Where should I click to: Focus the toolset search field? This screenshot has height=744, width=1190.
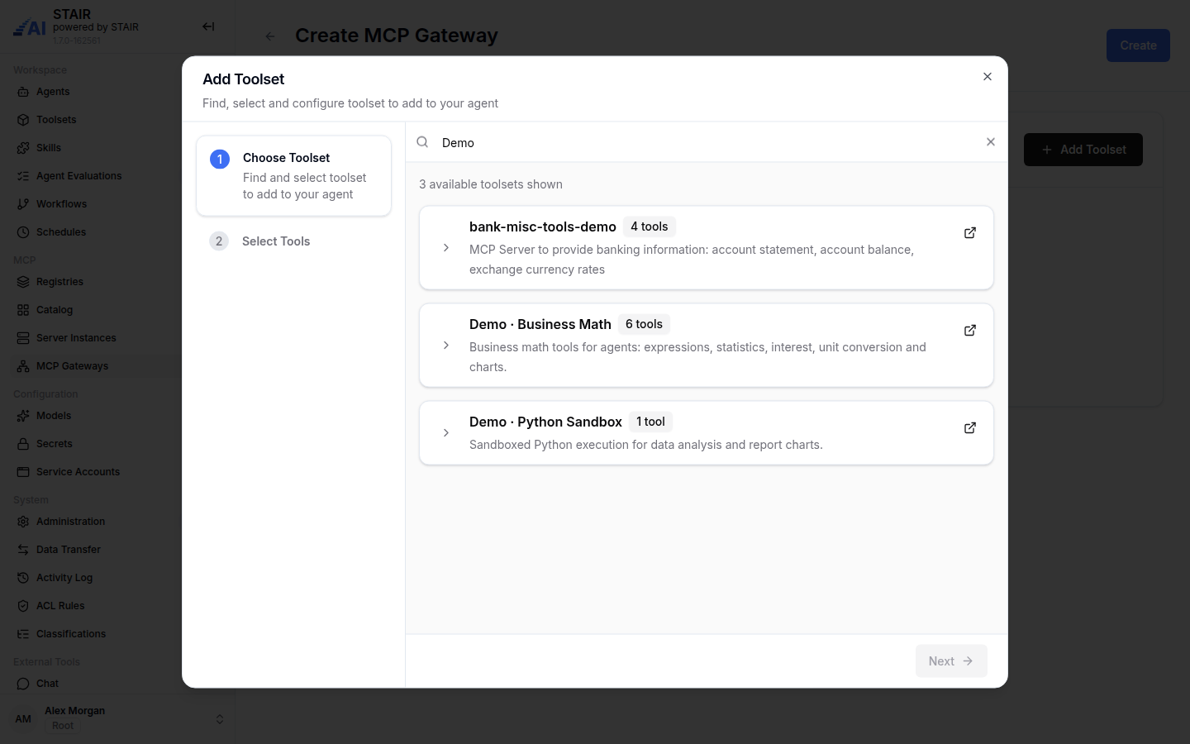click(707, 142)
